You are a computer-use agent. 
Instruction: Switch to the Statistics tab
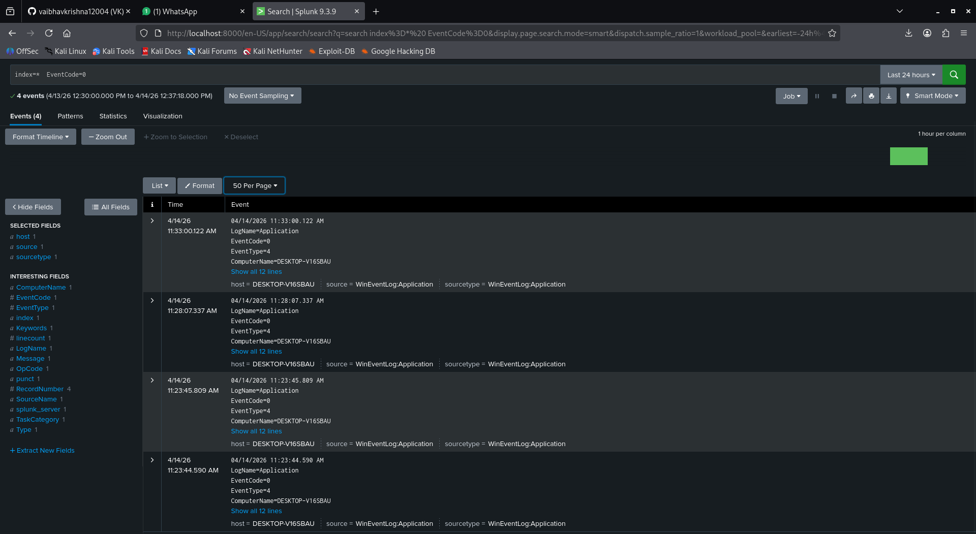[x=113, y=116]
